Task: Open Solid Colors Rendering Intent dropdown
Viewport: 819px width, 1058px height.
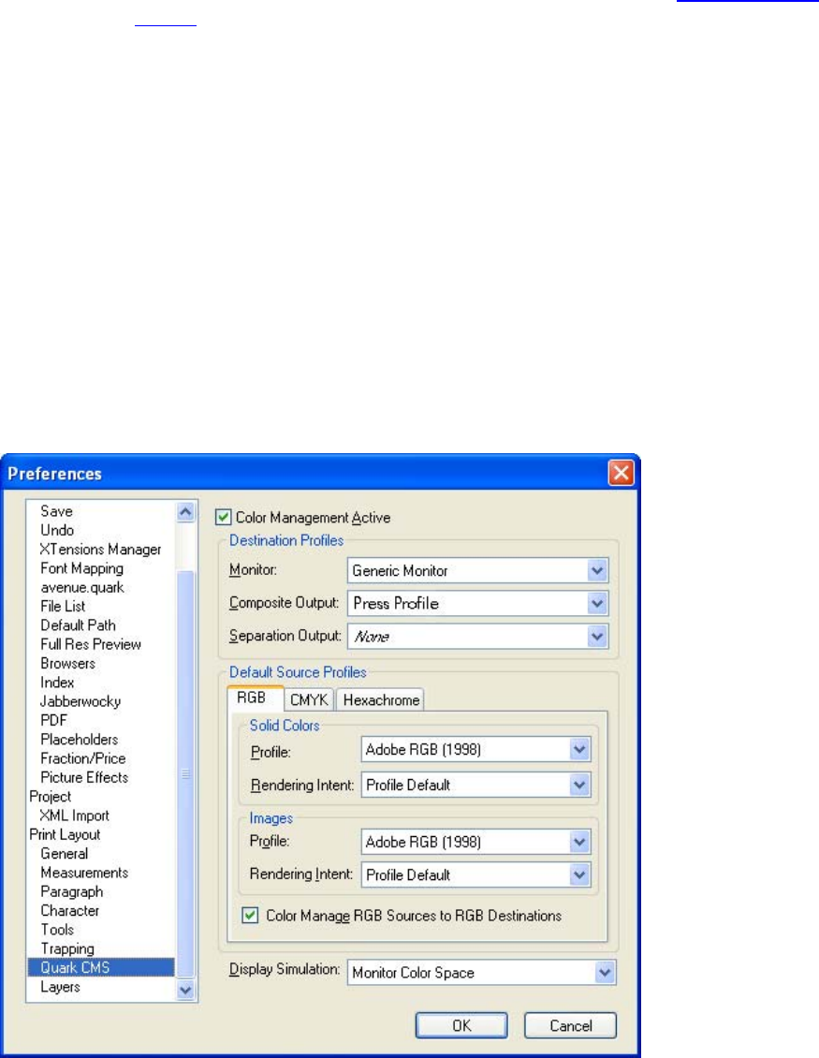Action: point(475,786)
